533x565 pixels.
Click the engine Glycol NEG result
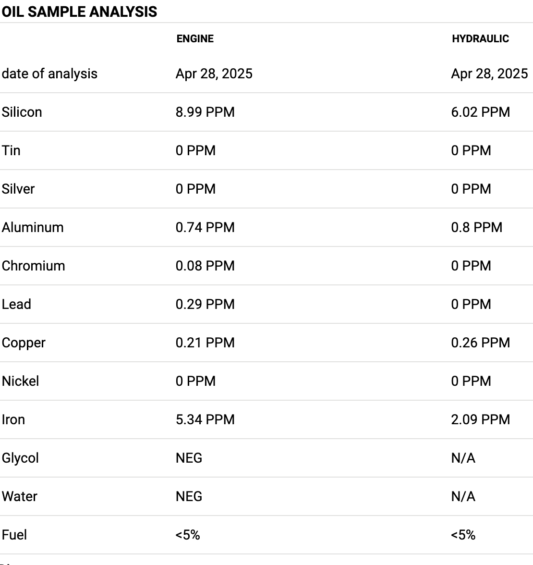tap(189, 458)
